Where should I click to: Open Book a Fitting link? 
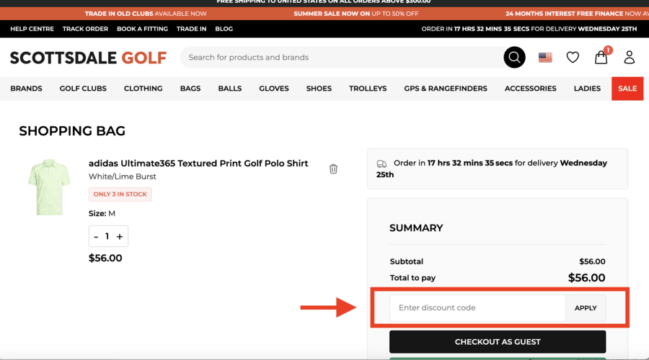pos(142,29)
